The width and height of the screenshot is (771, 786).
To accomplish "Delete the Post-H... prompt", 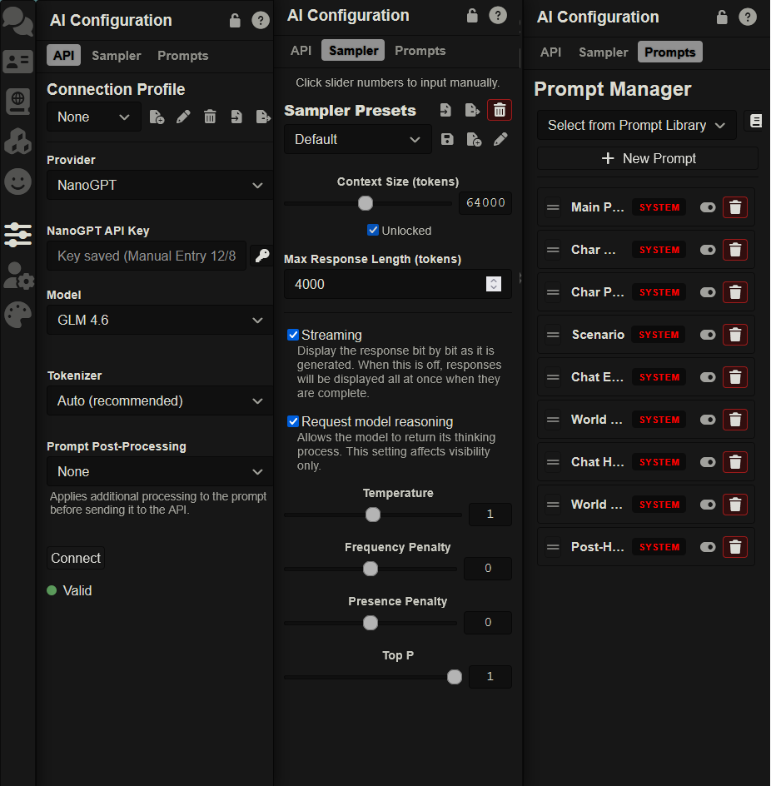I will click(x=735, y=547).
